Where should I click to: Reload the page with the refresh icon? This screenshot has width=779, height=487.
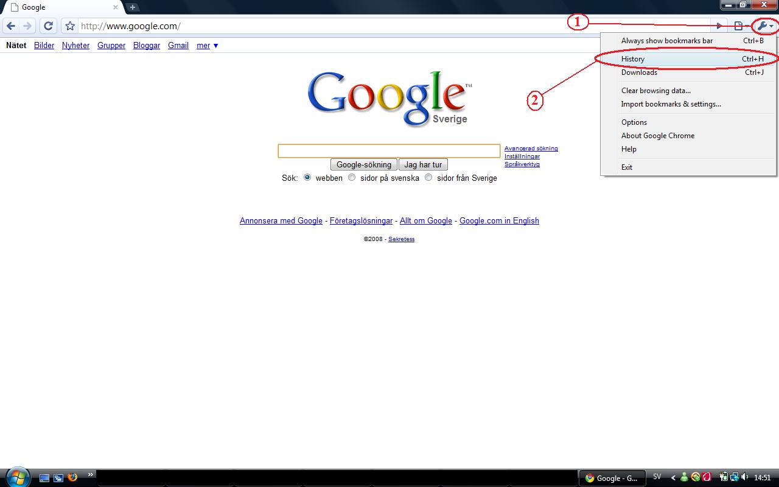(x=49, y=26)
